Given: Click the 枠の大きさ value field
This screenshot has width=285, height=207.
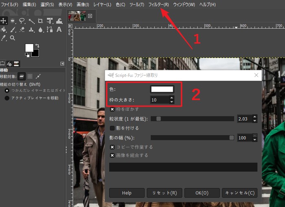Looking at the screenshot, I should point(160,100).
